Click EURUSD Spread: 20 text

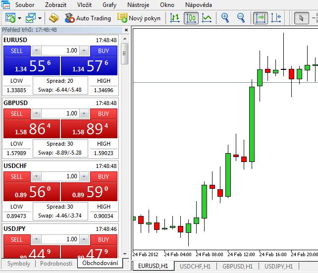click(x=60, y=81)
